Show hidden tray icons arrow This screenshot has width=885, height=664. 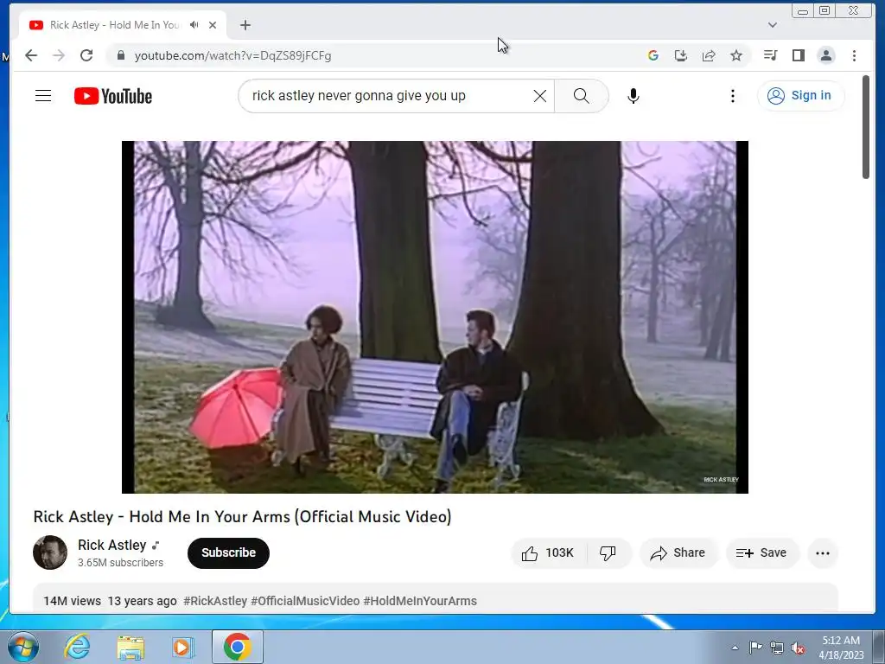click(735, 648)
